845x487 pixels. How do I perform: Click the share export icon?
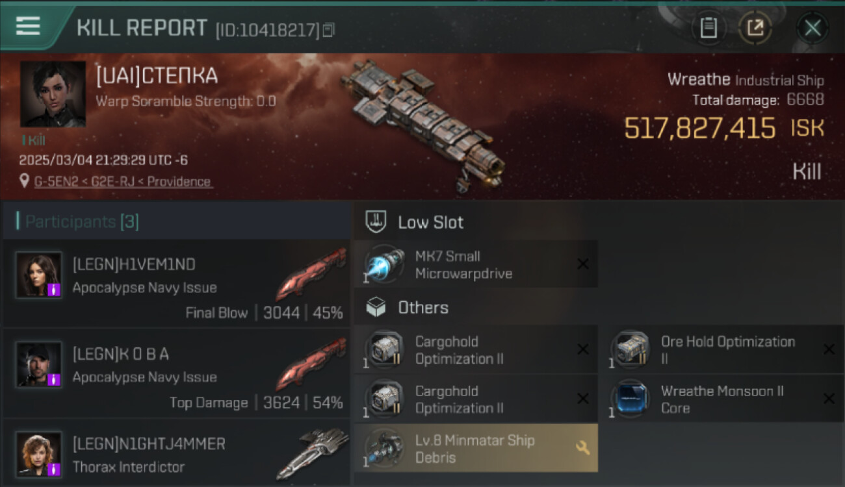coord(755,27)
